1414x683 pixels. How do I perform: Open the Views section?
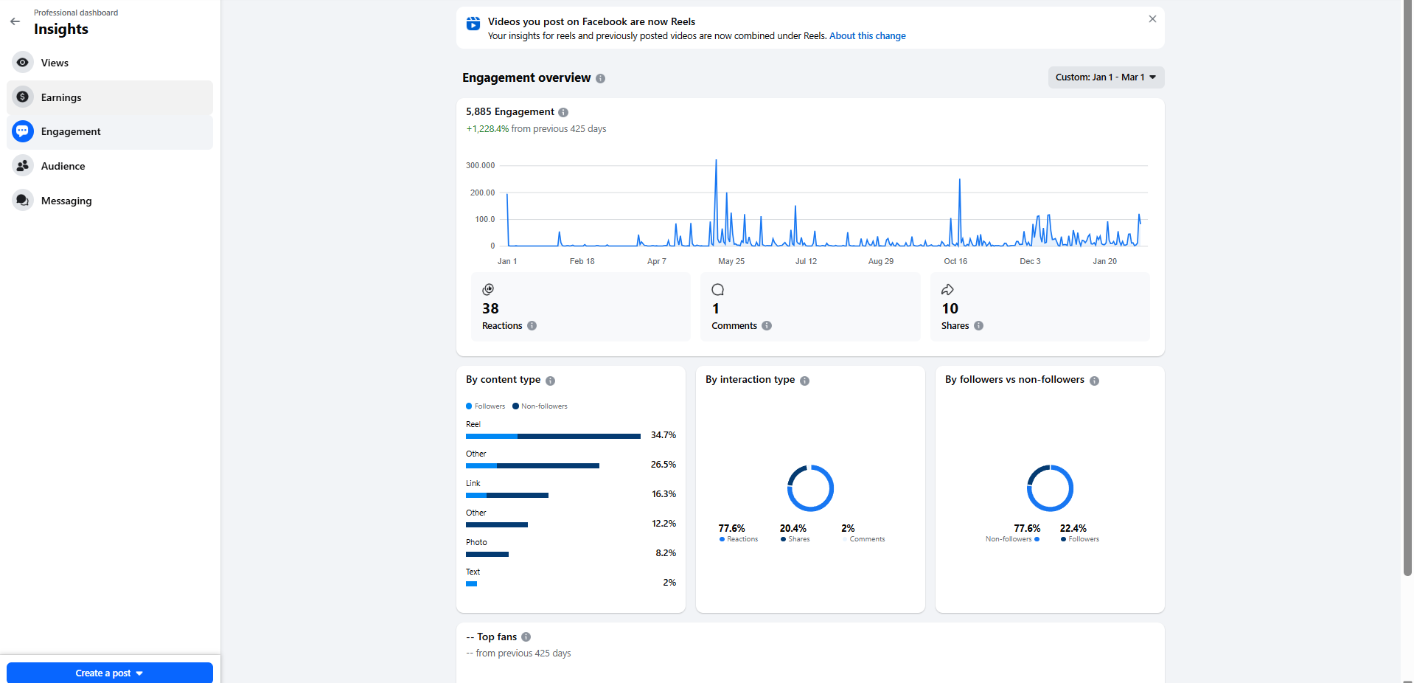pyautogui.click(x=55, y=63)
